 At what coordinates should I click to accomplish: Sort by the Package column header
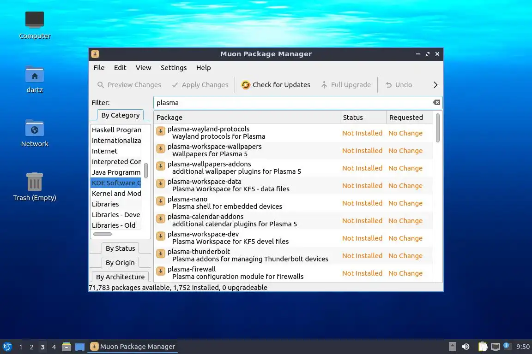coord(247,117)
